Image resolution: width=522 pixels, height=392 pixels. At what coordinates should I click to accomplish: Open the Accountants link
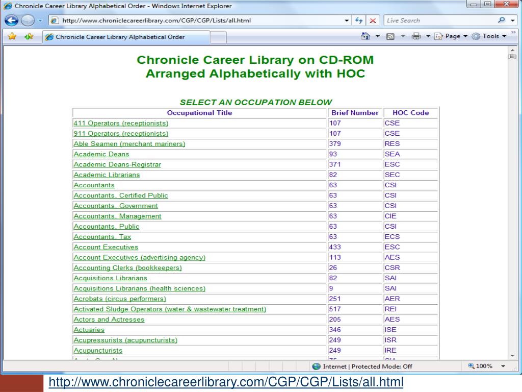pyautogui.click(x=94, y=185)
